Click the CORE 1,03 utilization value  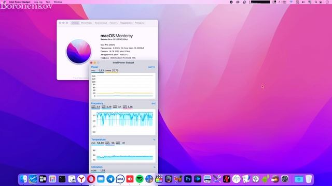click(x=98, y=171)
